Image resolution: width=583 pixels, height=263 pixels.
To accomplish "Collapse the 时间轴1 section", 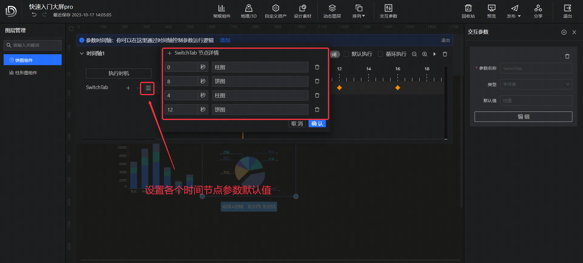I will tap(81, 54).
